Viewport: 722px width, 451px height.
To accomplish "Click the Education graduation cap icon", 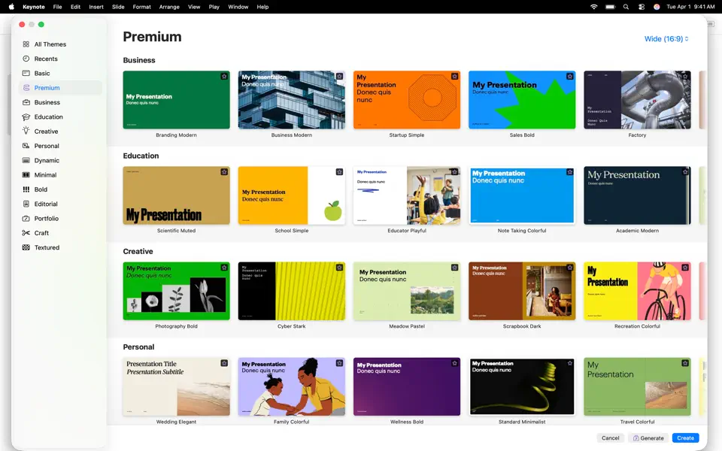I will [26, 117].
